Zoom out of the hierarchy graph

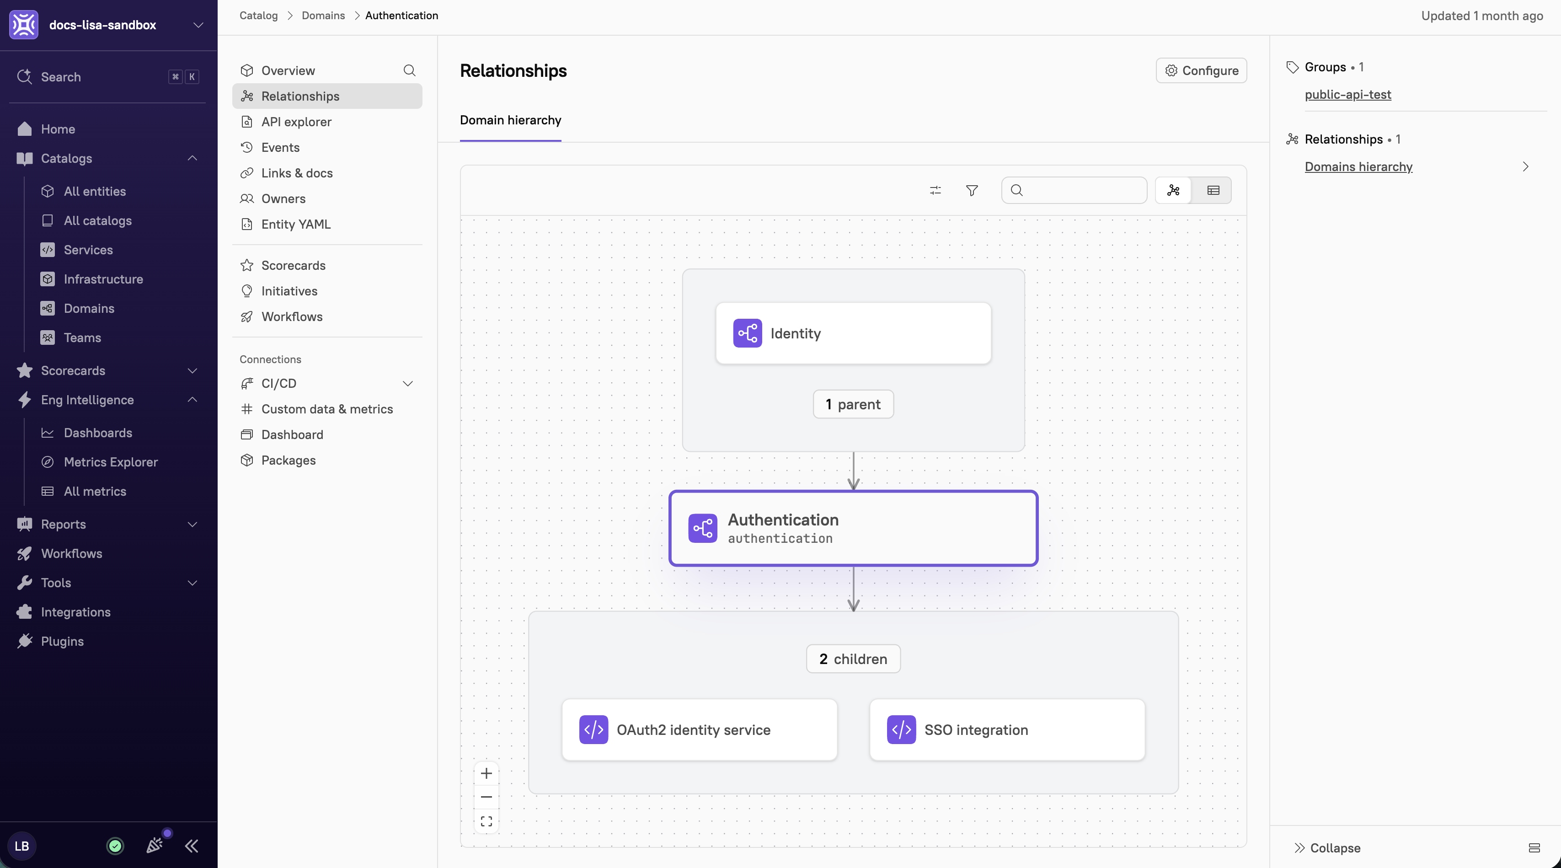(486, 797)
